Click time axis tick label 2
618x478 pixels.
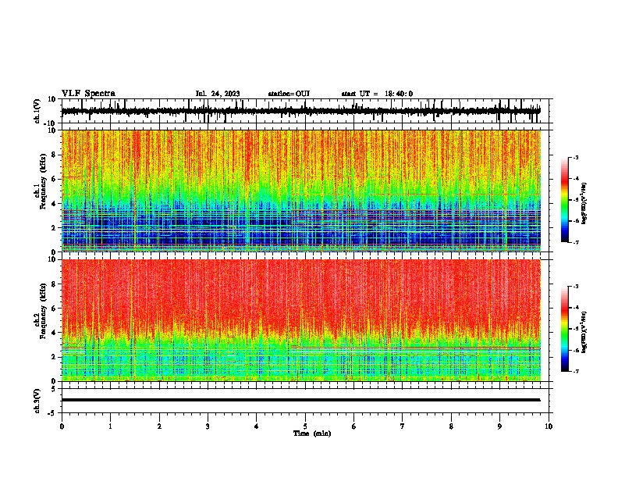tap(159, 426)
